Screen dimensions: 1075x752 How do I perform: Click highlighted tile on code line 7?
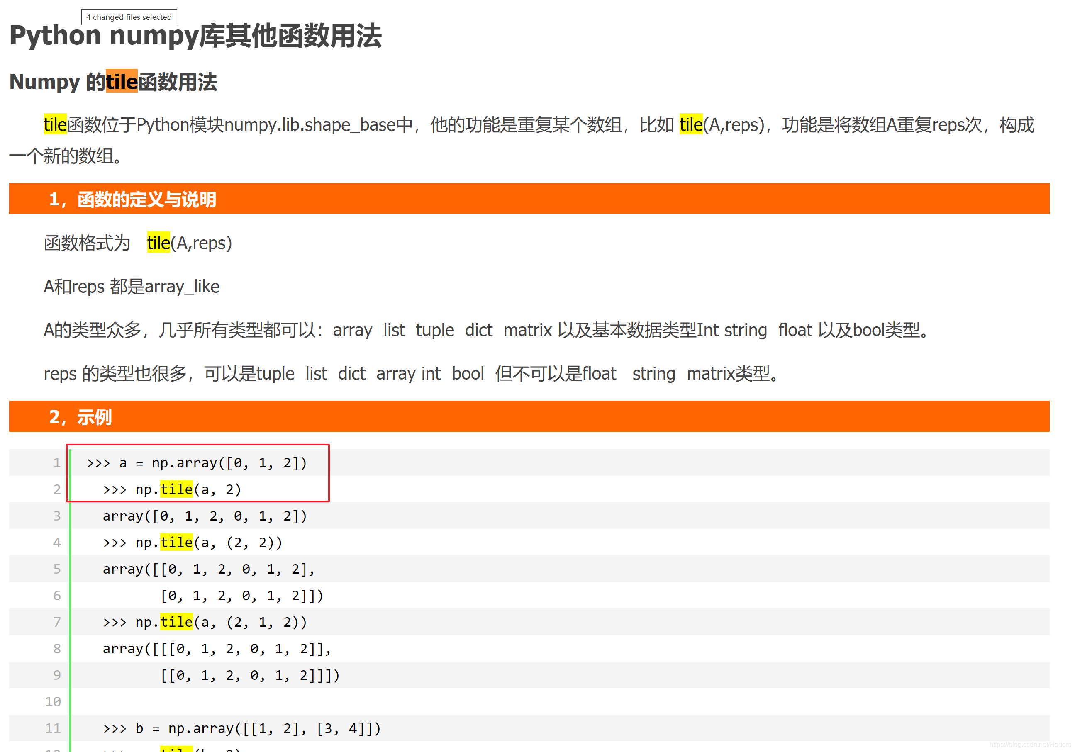point(176,622)
